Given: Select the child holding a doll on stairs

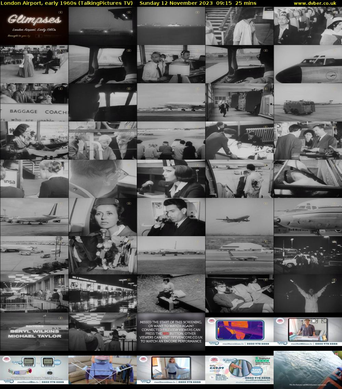Looking at the screenshot, I should pyautogui.click(x=103, y=255).
